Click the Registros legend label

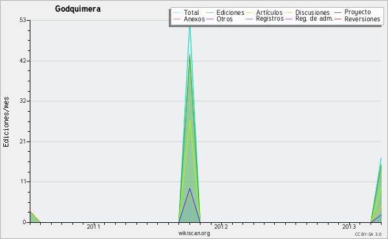click(x=270, y=19)
